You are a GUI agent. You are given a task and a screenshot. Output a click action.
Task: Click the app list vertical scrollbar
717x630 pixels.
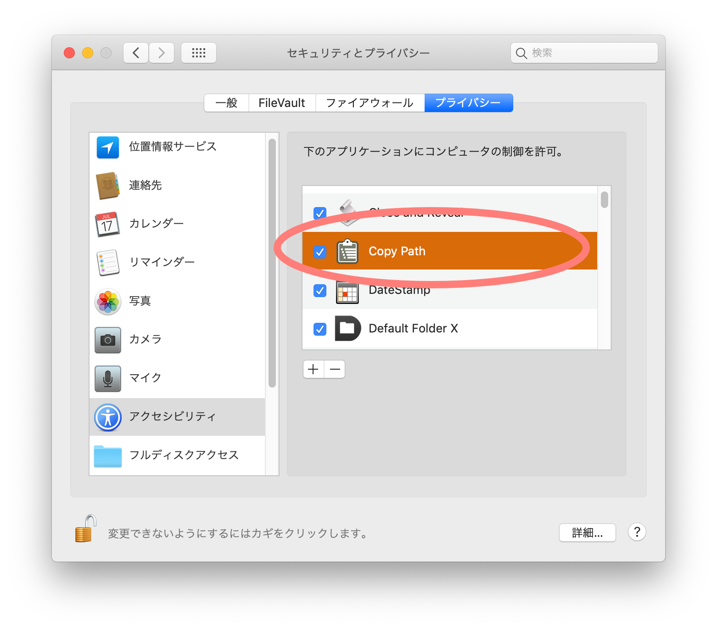tap(604, 200)
